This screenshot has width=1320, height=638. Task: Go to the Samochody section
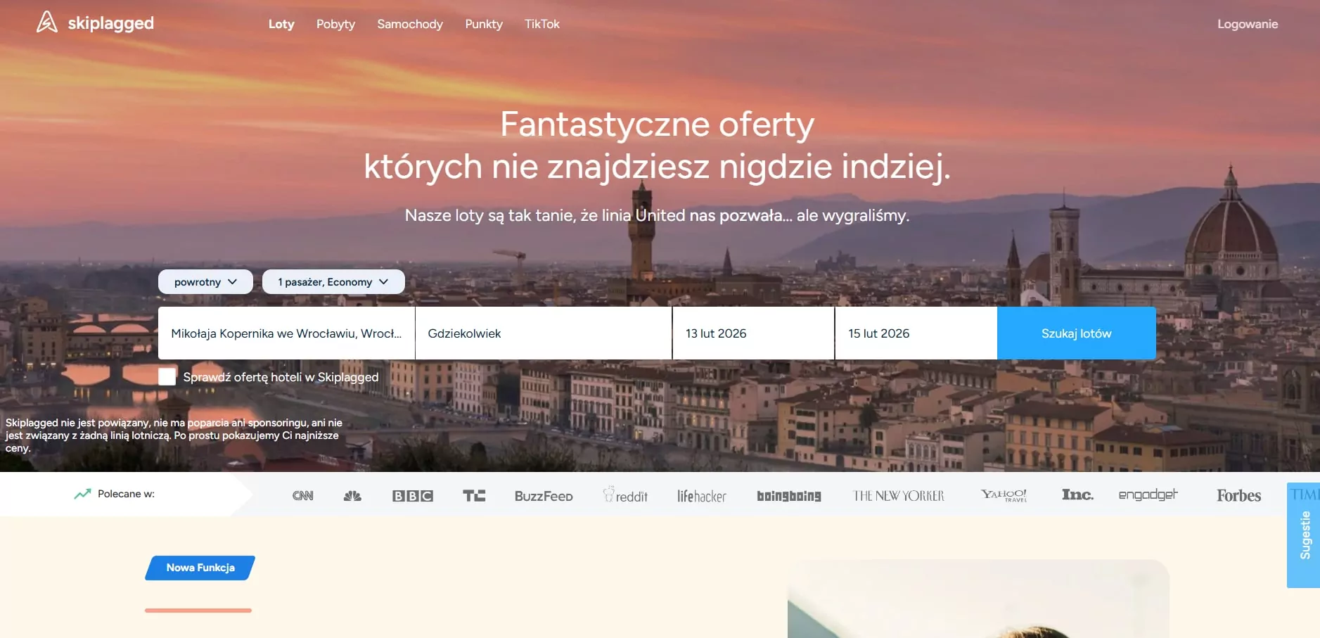(x=410, y=24)
